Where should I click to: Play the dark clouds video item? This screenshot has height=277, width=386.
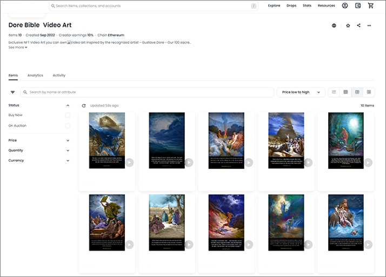click(x=189, y=163)
